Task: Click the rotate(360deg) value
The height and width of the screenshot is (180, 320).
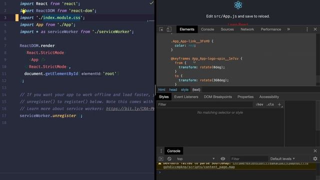Action: pos(214,80)
